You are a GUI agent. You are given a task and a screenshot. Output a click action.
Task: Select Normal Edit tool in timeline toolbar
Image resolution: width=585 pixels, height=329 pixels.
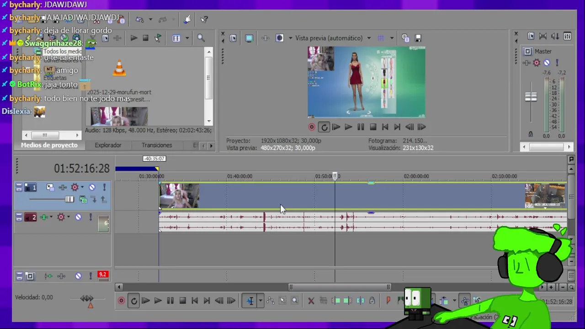(x=250, y=301)
